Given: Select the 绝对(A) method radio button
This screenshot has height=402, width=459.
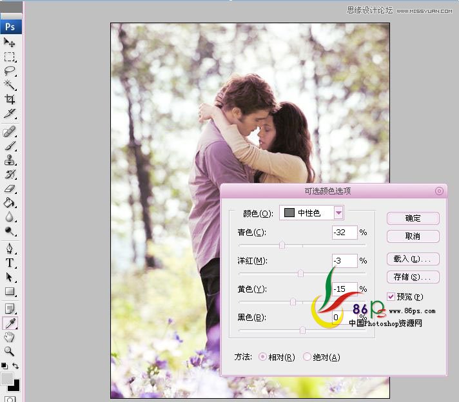Looking at the screenshot, I should click(x=307, y=357).
